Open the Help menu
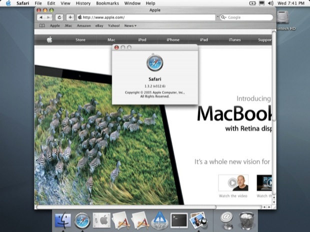 (x=150, y=3)
